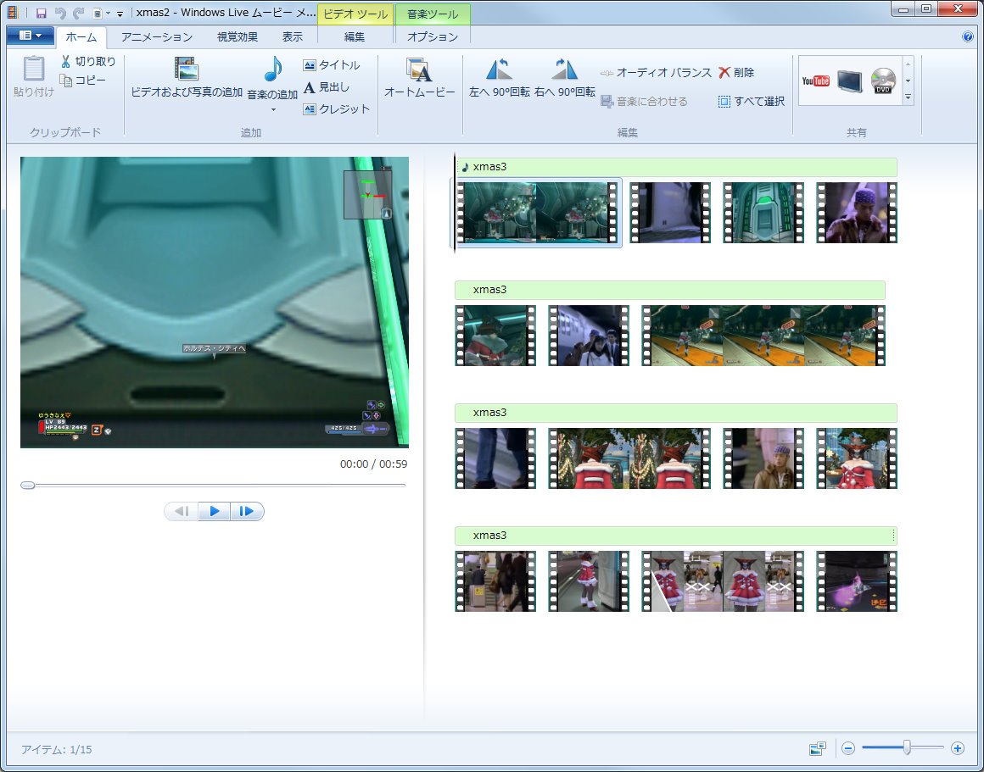Play the movie preview
The image size is (984, 772).
point(214,512)
